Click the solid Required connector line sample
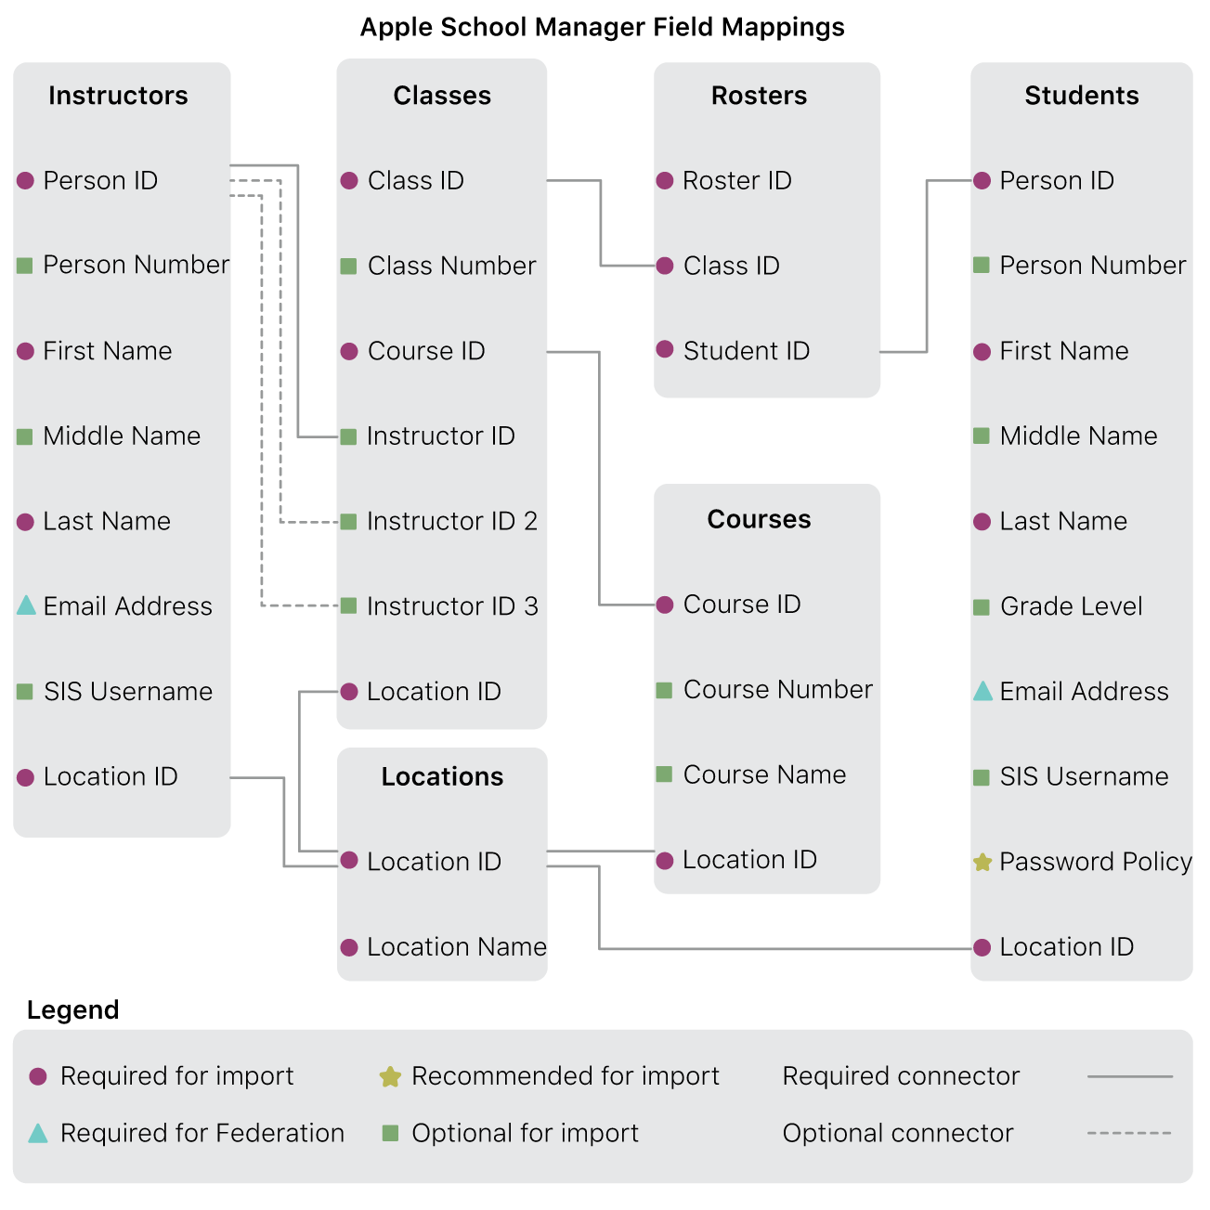This screenshot has width=1210, height=1210. [1129, 1076]
